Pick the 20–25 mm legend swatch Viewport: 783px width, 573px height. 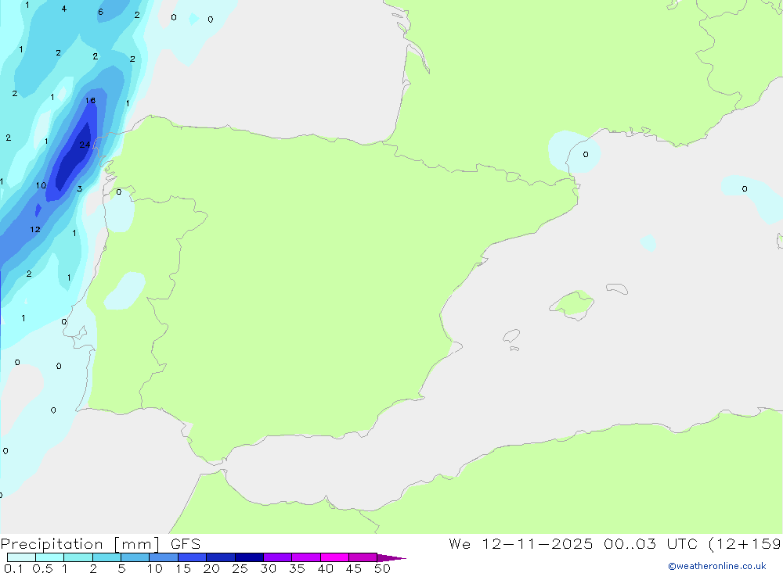click(x=221, y=557)
